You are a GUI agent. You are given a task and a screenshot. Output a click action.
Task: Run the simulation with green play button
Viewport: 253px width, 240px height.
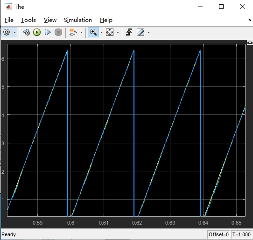click(37, 32)
